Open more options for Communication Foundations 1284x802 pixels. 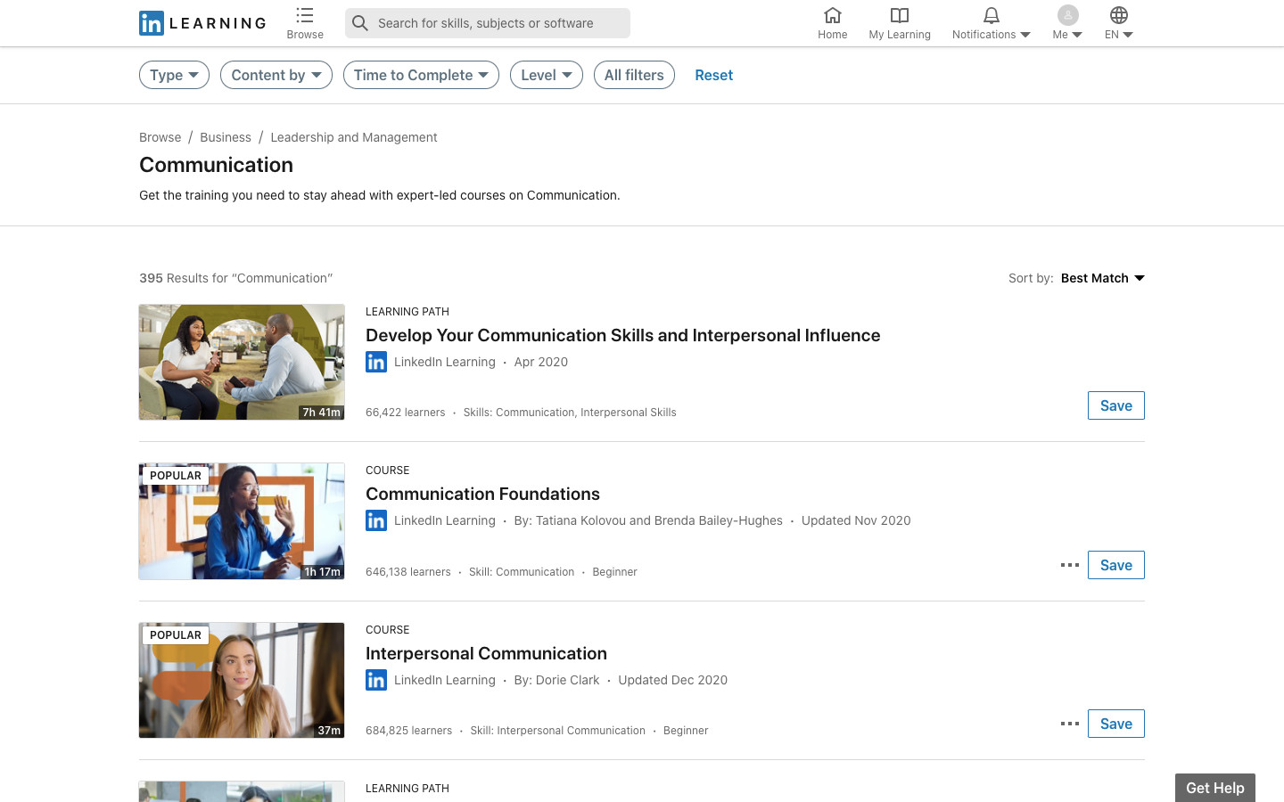tap(1070, 565)
